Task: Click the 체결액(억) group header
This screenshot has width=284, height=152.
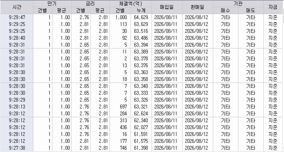Action: [x=131, y=3]
